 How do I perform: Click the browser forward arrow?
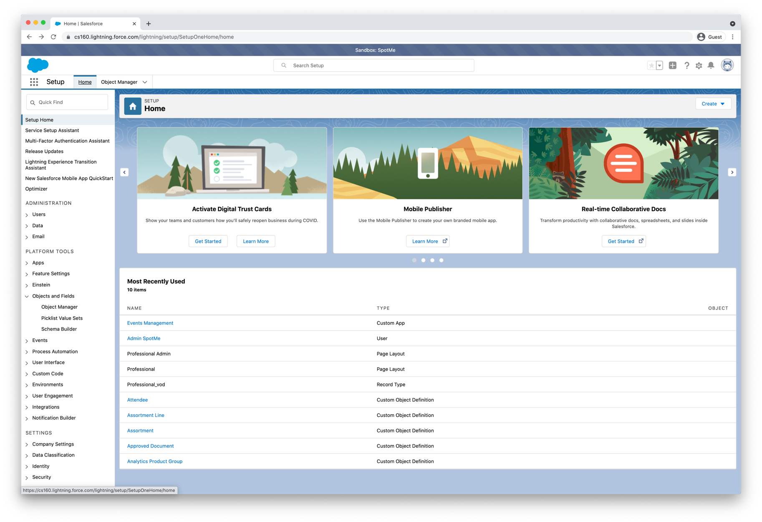pos(41,37)
